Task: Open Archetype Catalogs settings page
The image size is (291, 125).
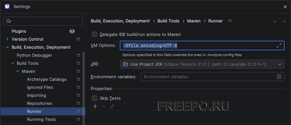Action: click(47, 79)
